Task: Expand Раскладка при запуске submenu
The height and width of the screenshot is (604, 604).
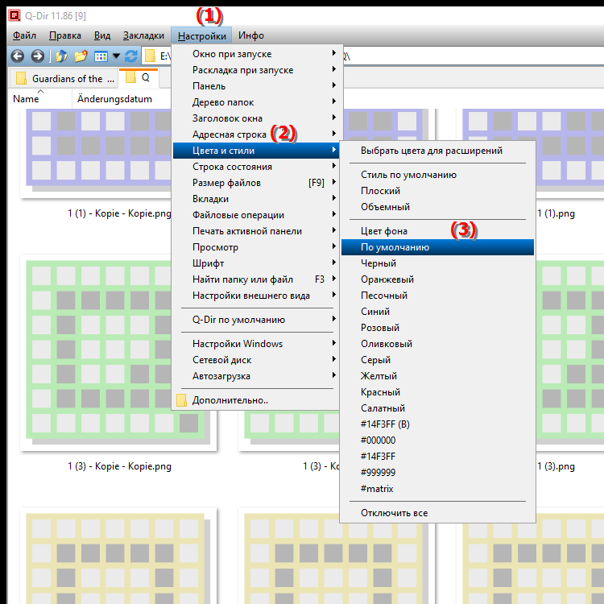Action: (256, 70)
